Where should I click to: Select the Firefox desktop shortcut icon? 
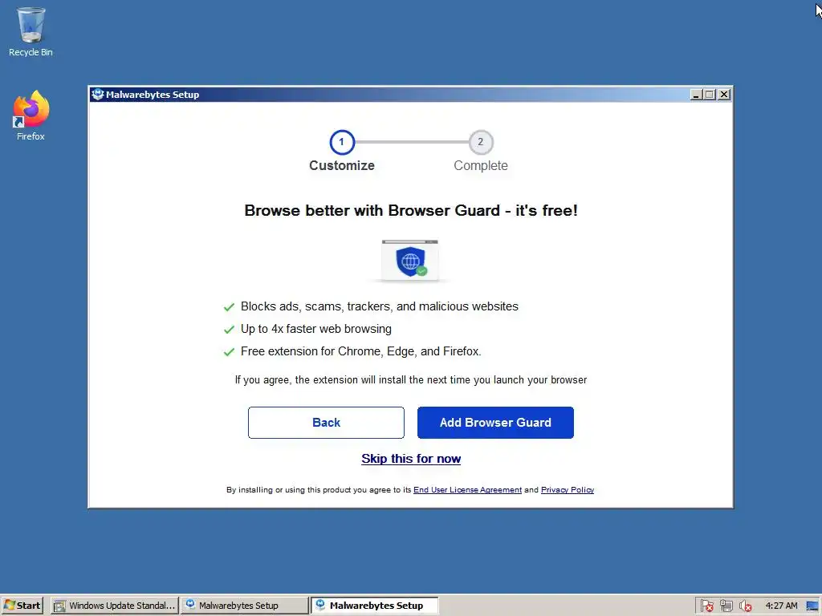click(x=31, y=115)
